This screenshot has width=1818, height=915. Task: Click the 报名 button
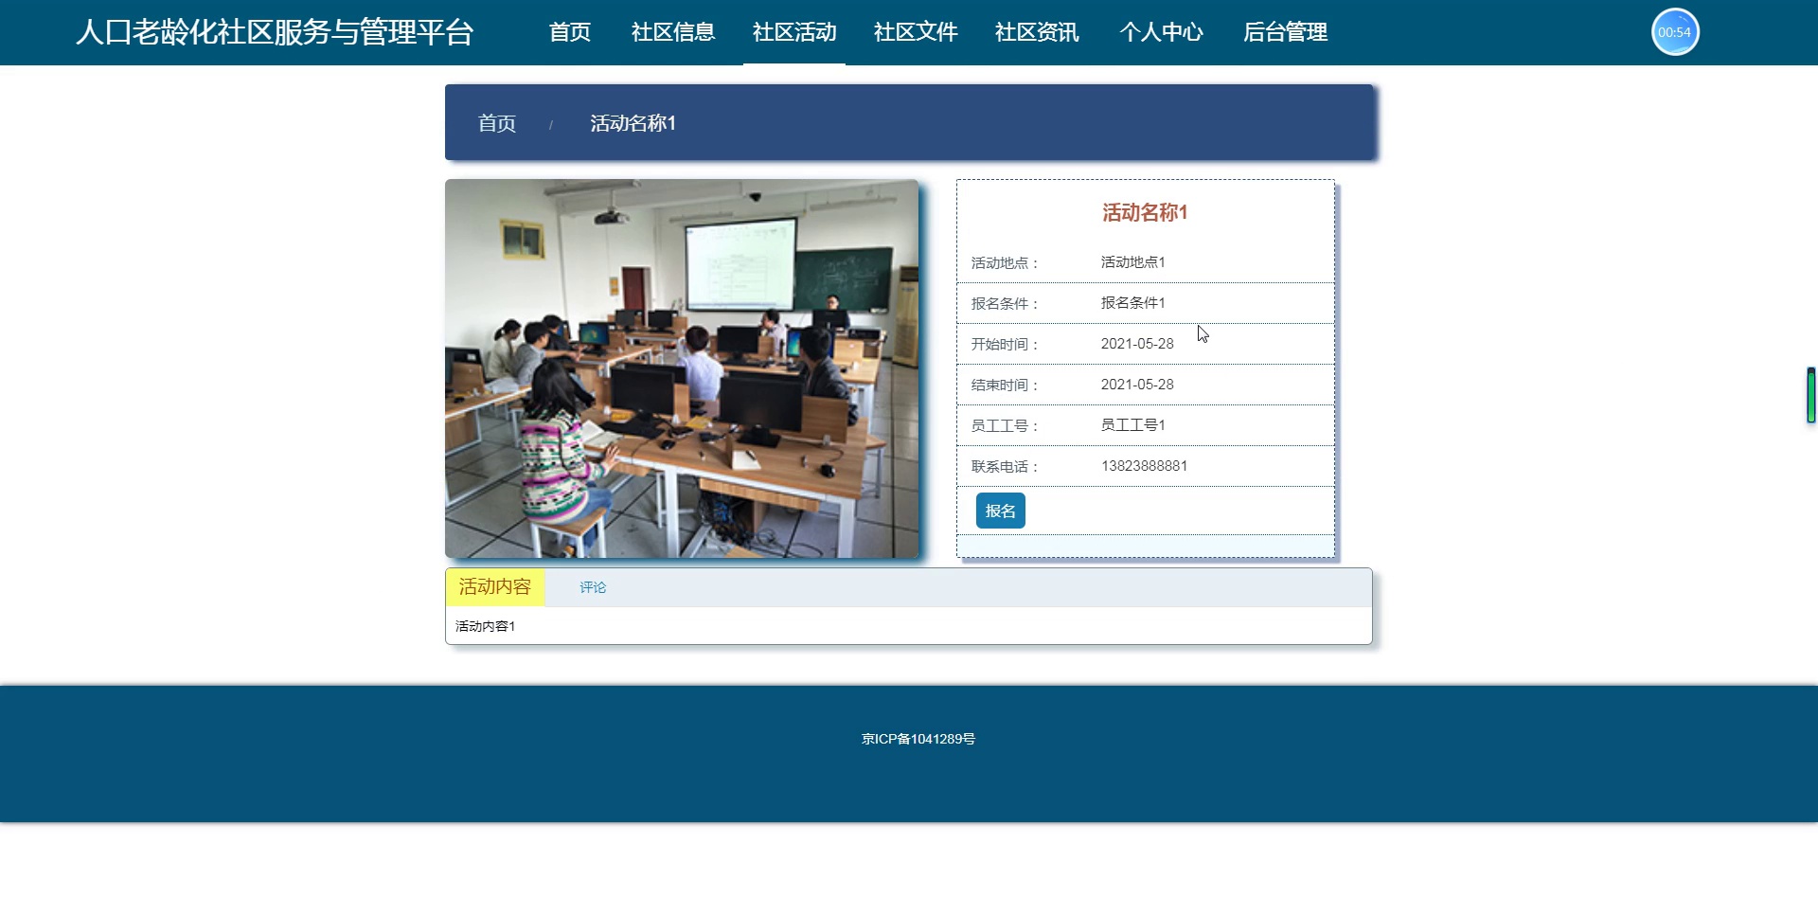pos(1000,511)
